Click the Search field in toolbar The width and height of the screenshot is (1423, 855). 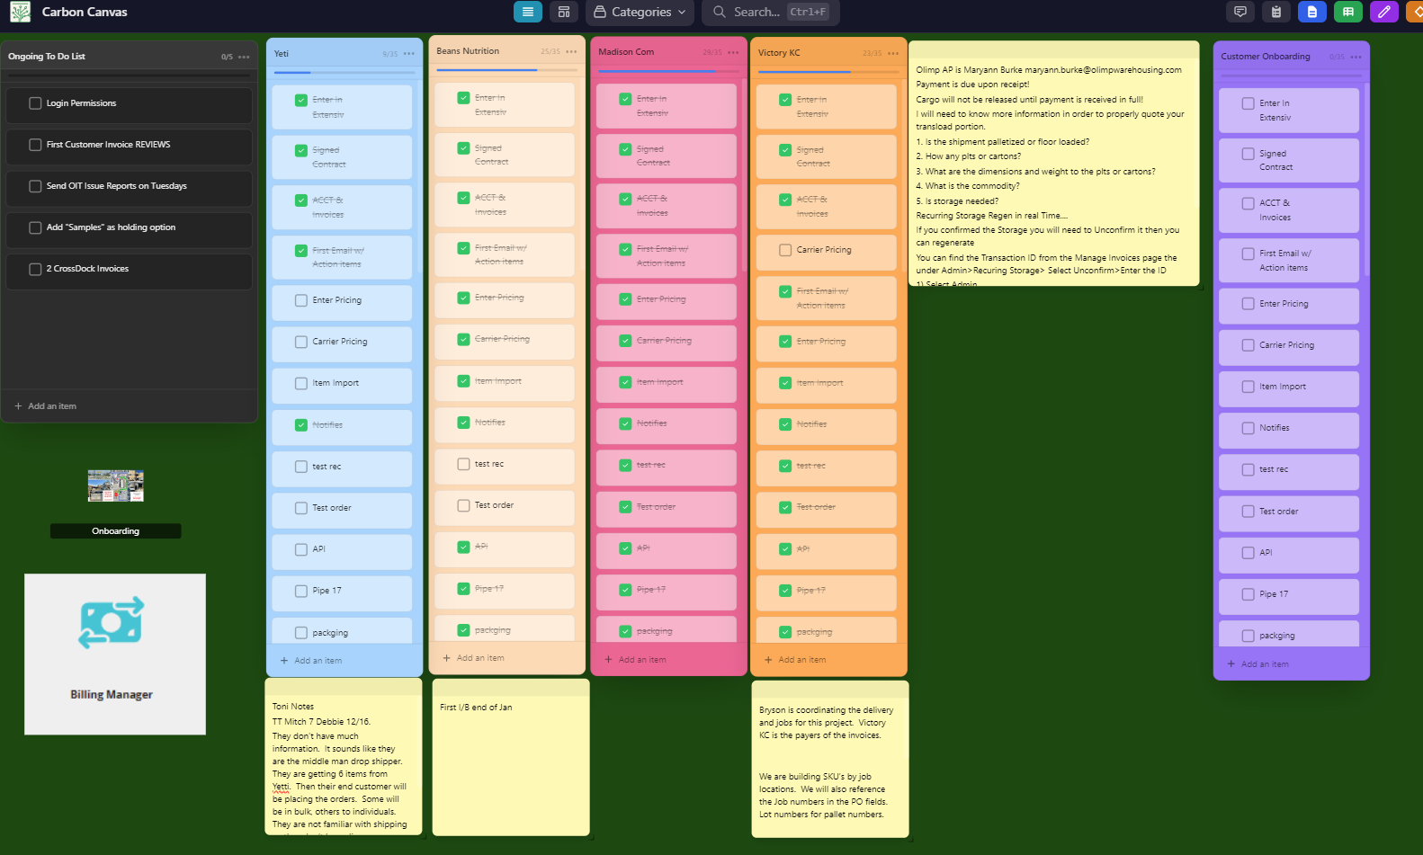point(771,12)
